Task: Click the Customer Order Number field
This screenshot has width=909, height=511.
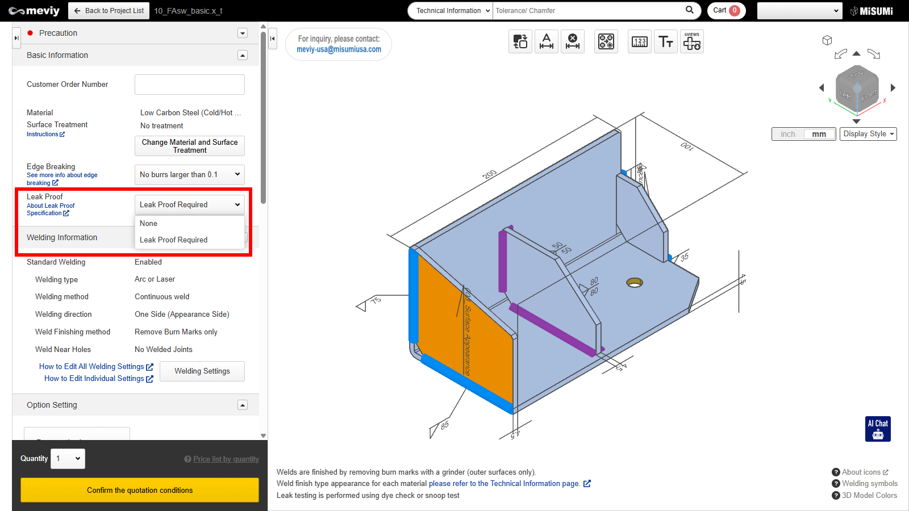Action: [x=190, y=85]
